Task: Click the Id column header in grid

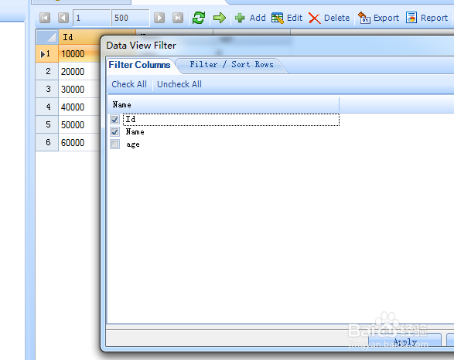Action: point(80,37)
